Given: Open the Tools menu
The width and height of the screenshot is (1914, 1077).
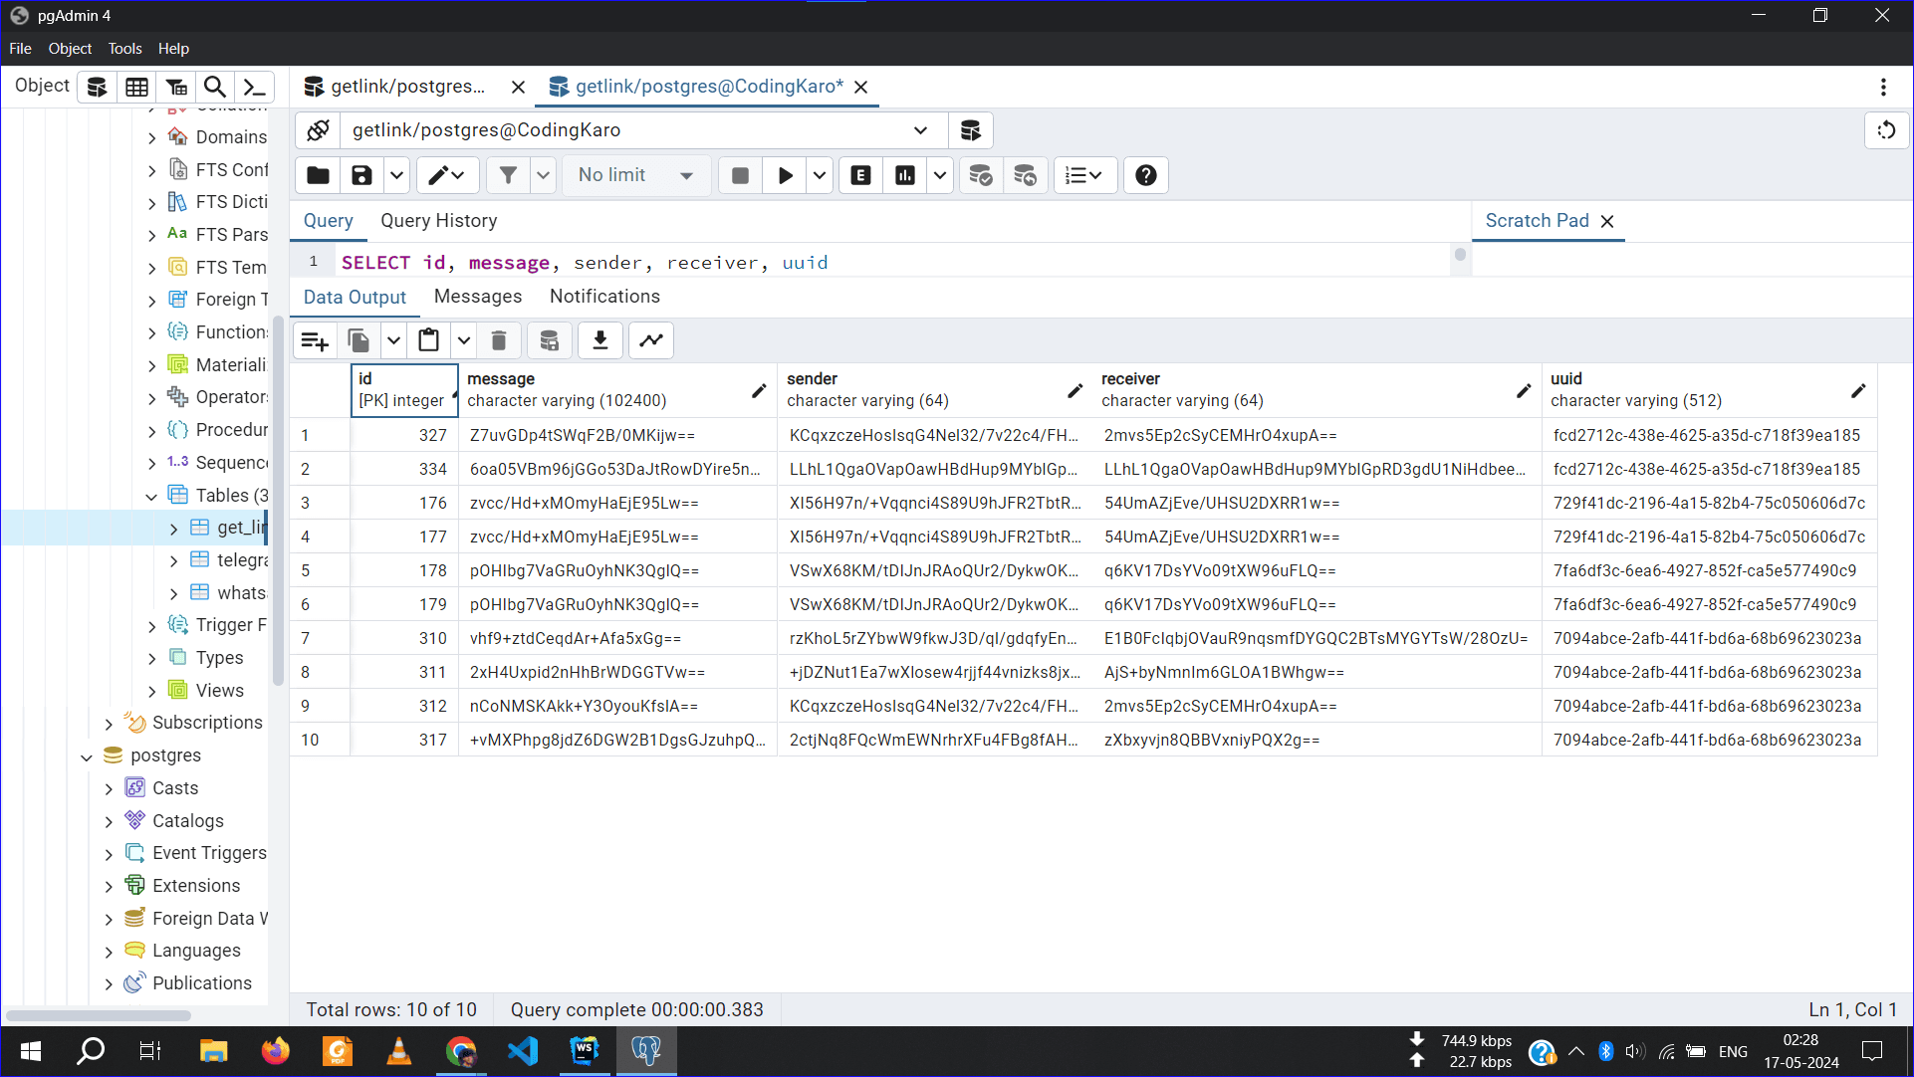Looking at the screenshot, I should [123, 48].
